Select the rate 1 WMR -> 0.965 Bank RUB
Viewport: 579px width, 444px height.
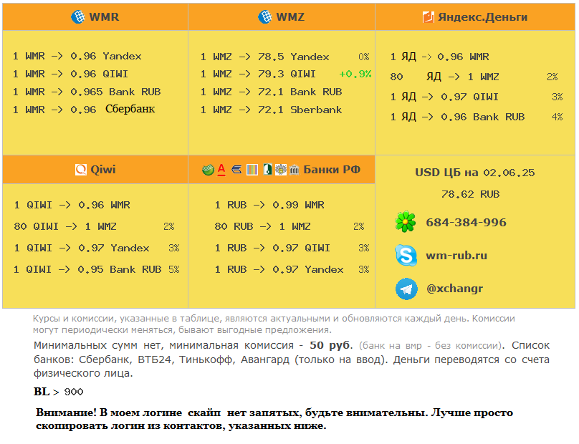click(87, 92)
